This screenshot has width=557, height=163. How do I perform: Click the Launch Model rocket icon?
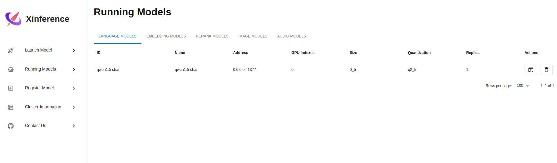pos(11,50)
